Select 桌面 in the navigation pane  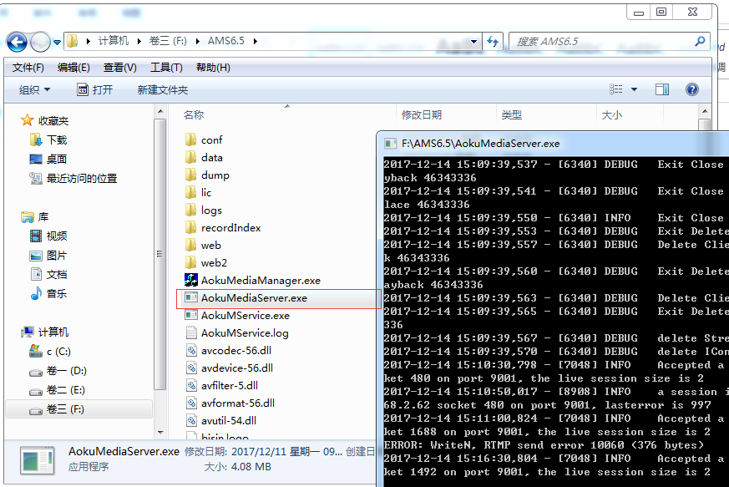coord(48,159)
